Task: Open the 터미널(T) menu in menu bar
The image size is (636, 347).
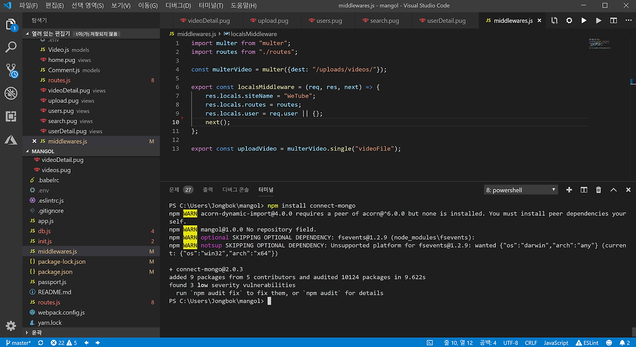Action: 211,5
